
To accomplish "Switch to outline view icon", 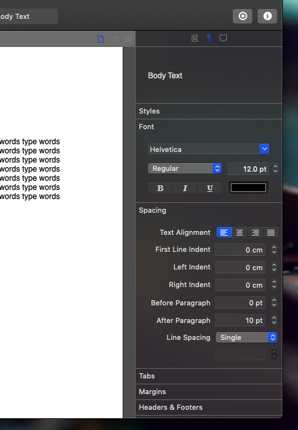I will point(115,38).
